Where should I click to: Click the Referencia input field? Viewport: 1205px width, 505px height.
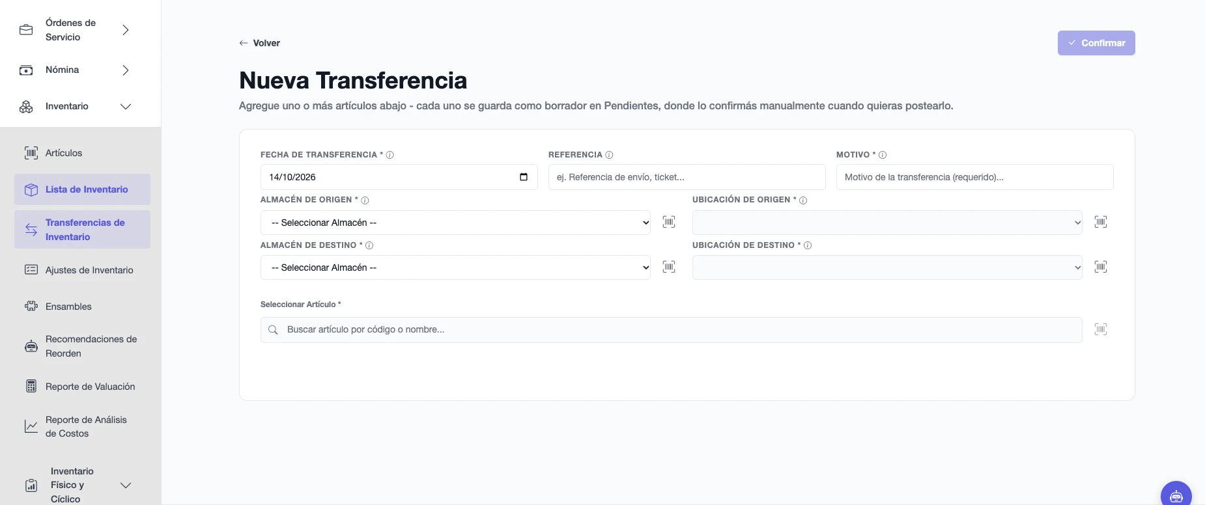click(x=687, y=177)
